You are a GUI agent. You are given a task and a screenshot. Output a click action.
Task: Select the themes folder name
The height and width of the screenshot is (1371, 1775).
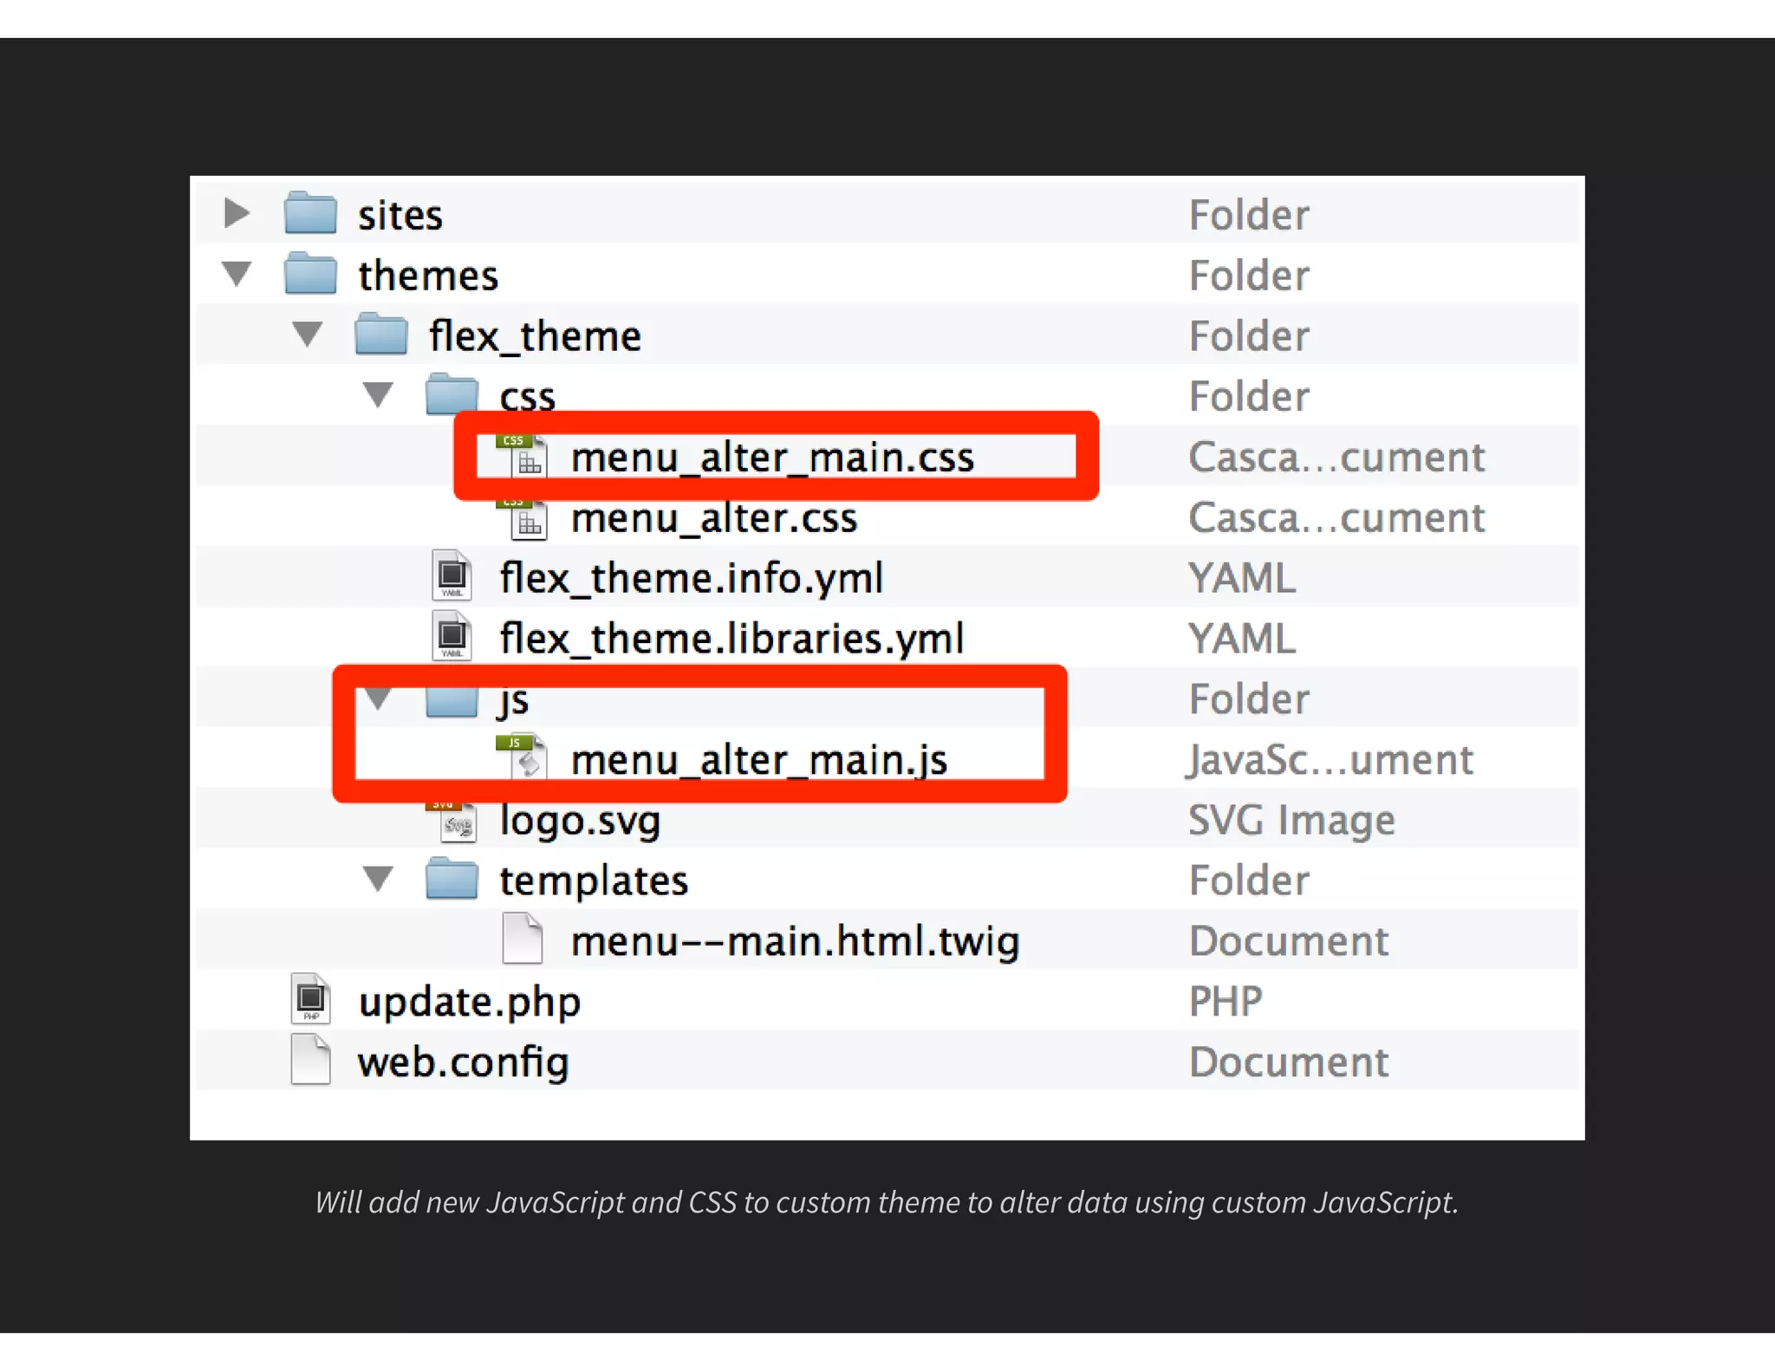tap(428, 276)
